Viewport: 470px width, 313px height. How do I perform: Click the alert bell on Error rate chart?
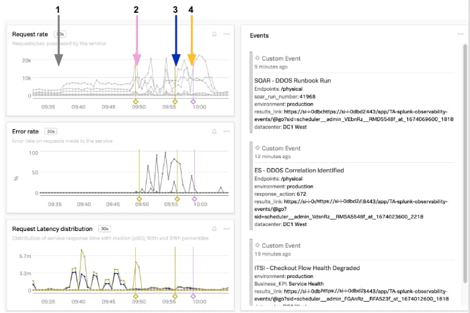pyautogui.click(x=214, y=131)
